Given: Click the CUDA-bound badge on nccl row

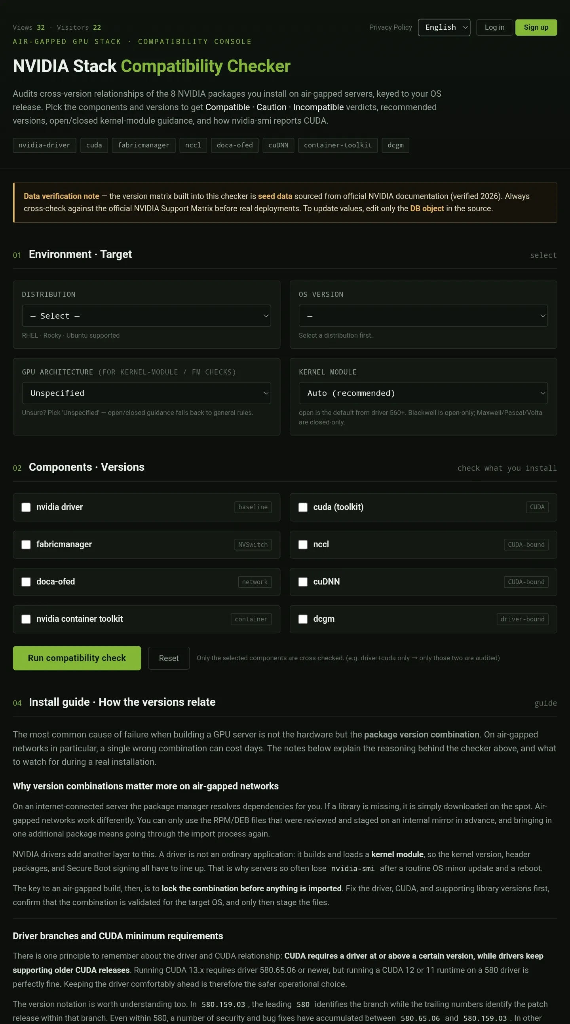Looking at the screenshot, I should point(526,544).
